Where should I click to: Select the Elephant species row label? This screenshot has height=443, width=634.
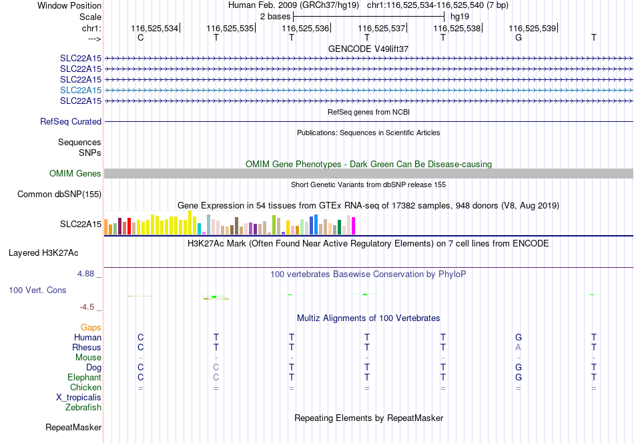click(84, 377)
